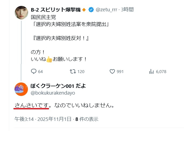
Task: Click the thumbs up emoji in the post
Action: tap(49, 60)
